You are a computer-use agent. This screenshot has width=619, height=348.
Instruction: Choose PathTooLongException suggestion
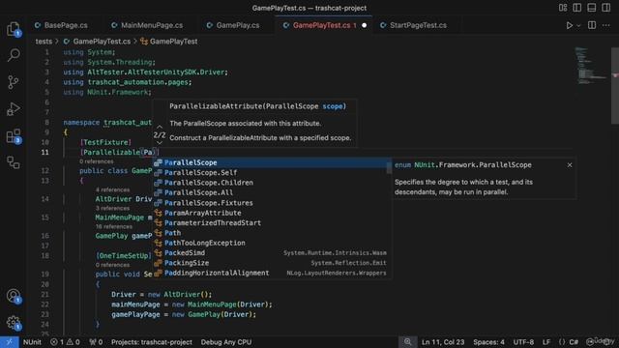[272, 243]
